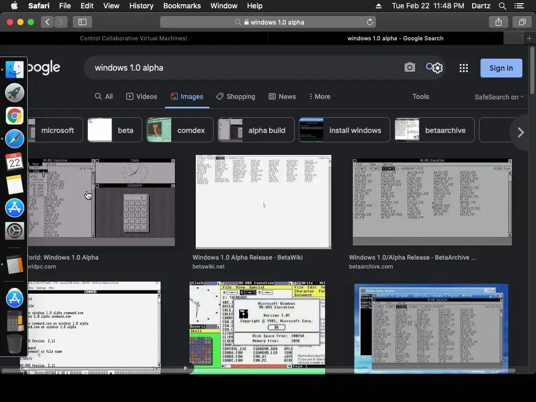
Task: Select the Videos search tab
Action: (x=141, y=96)
